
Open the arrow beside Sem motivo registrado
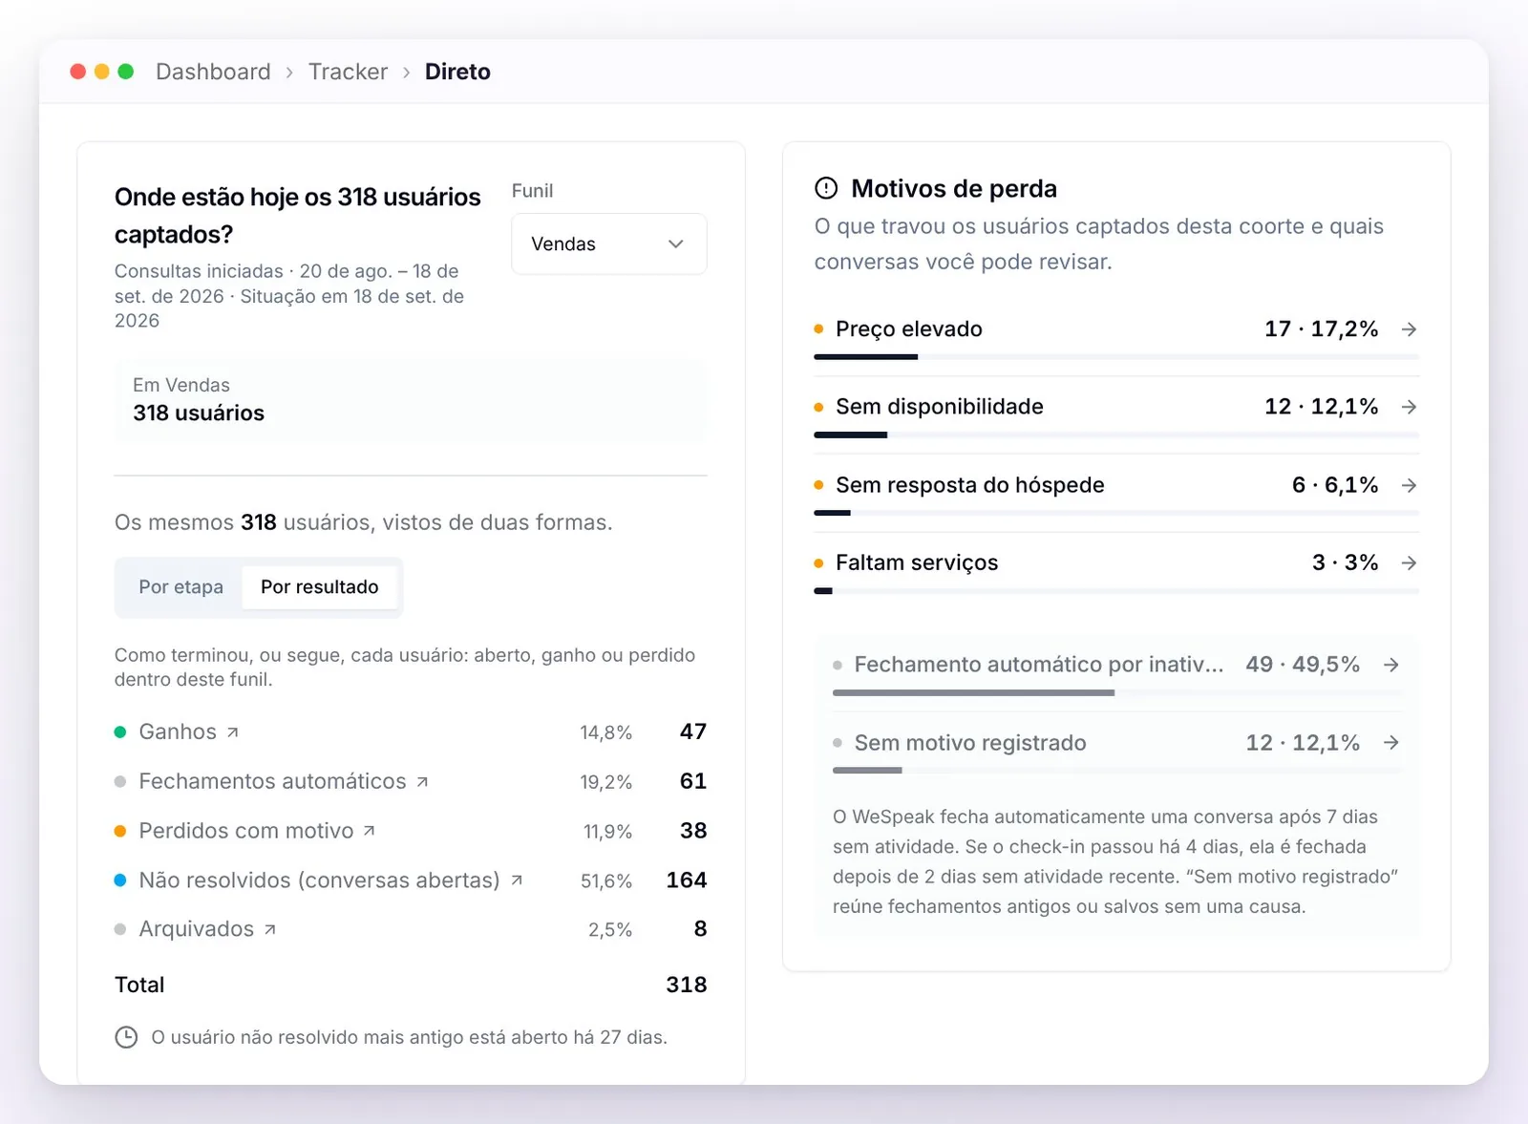tap(1391, 743)
